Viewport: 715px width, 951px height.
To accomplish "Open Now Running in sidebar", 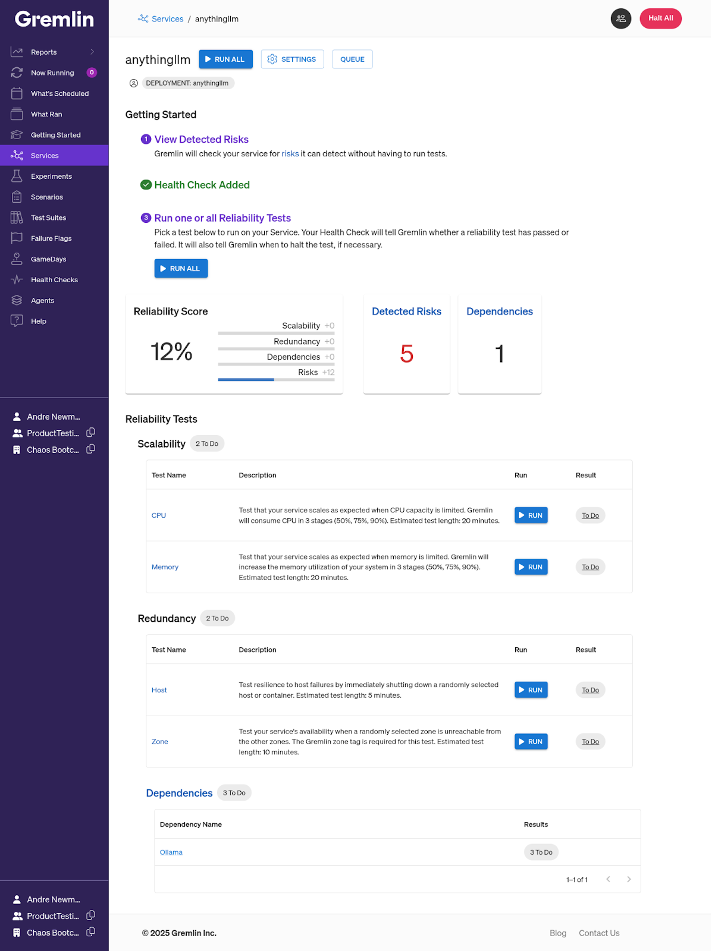I will click(x=54, y=73).
